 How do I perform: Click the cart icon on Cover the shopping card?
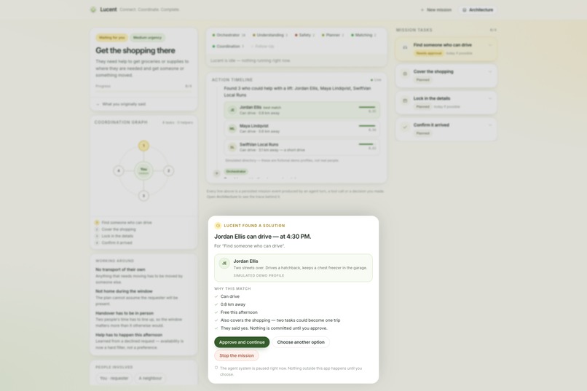[x=405, y=74]
